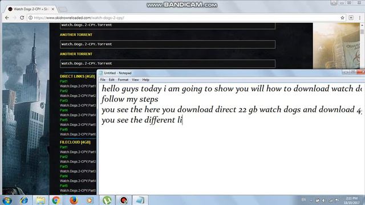Switch to Notepad on taskbar
This screenshot has height=205, width=365.
click(140, 200)
